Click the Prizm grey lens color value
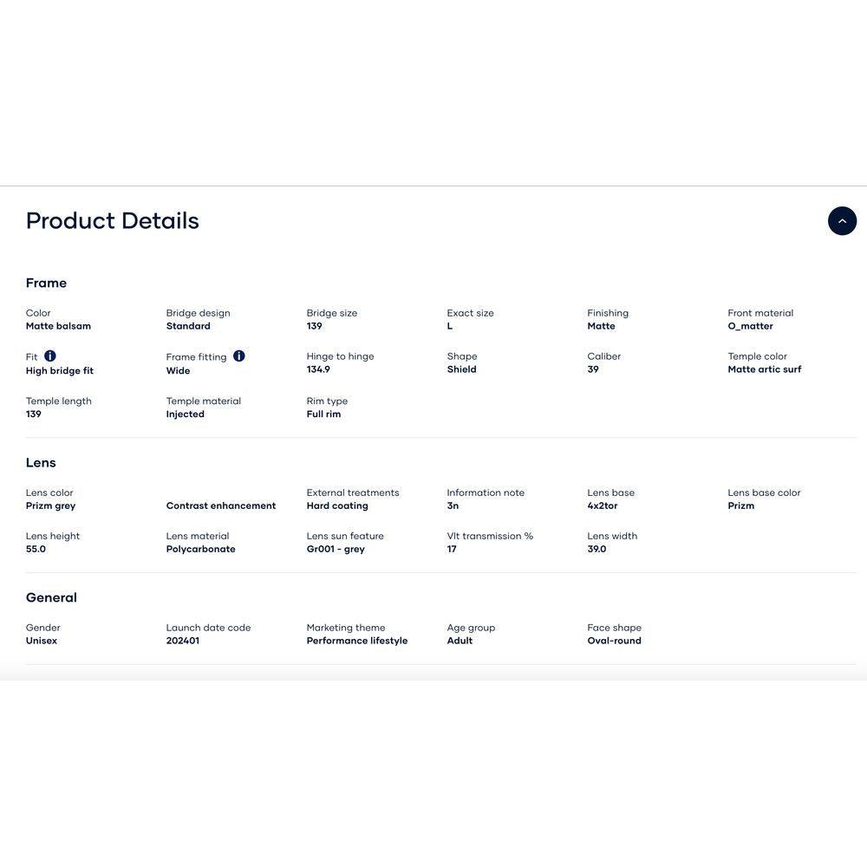867x867 pixels. click(x=51, y=506)
